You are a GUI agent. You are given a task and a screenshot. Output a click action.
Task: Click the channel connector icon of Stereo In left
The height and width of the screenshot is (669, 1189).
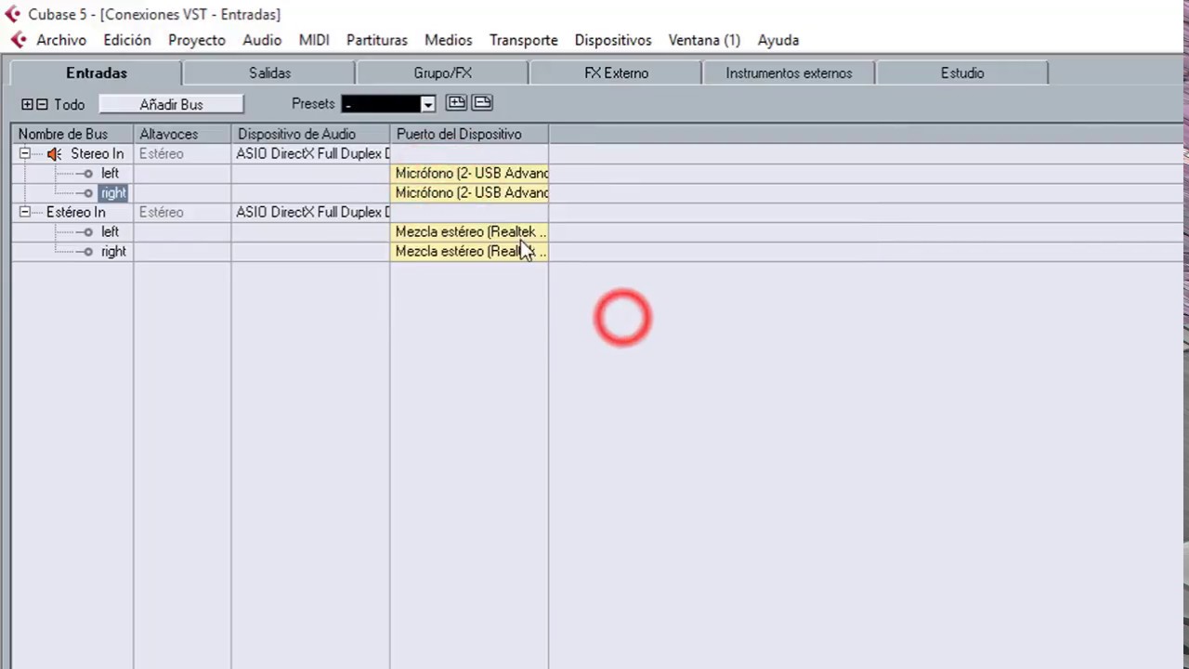click(88, 174)
